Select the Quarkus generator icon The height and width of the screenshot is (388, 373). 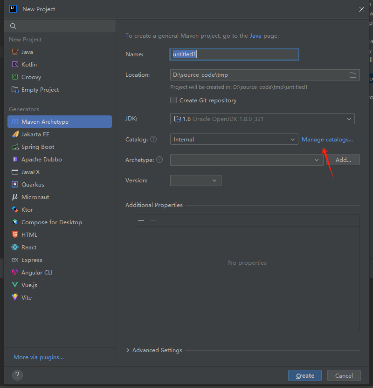pos(15,184)
